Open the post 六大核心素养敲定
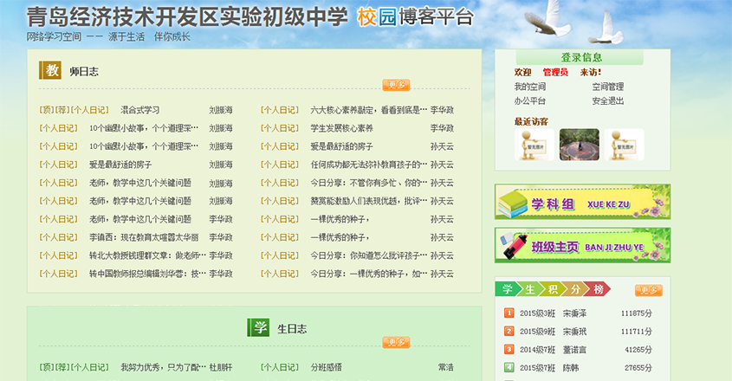The height and width of the screenshot is (381, 732). pos(369,110)
